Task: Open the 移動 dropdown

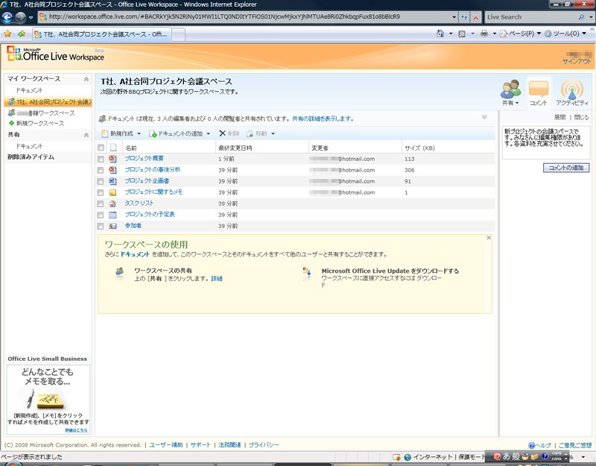Action: coord(261,133)
